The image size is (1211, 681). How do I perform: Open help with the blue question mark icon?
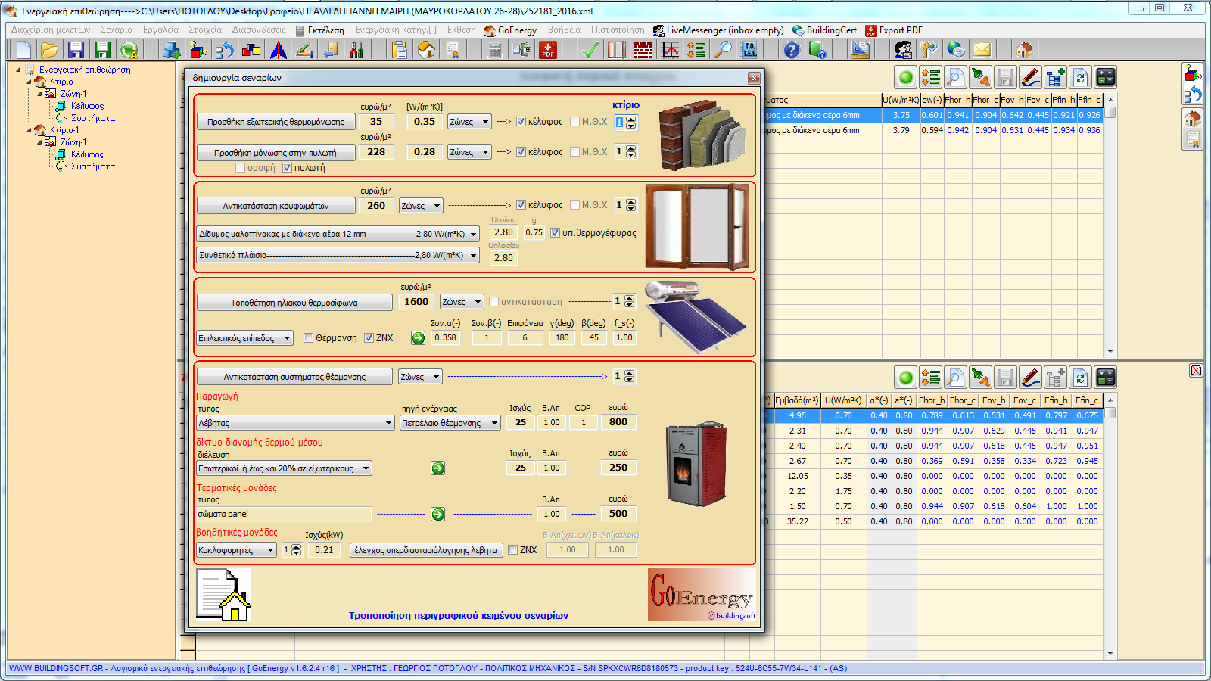[x=791, y=50]
